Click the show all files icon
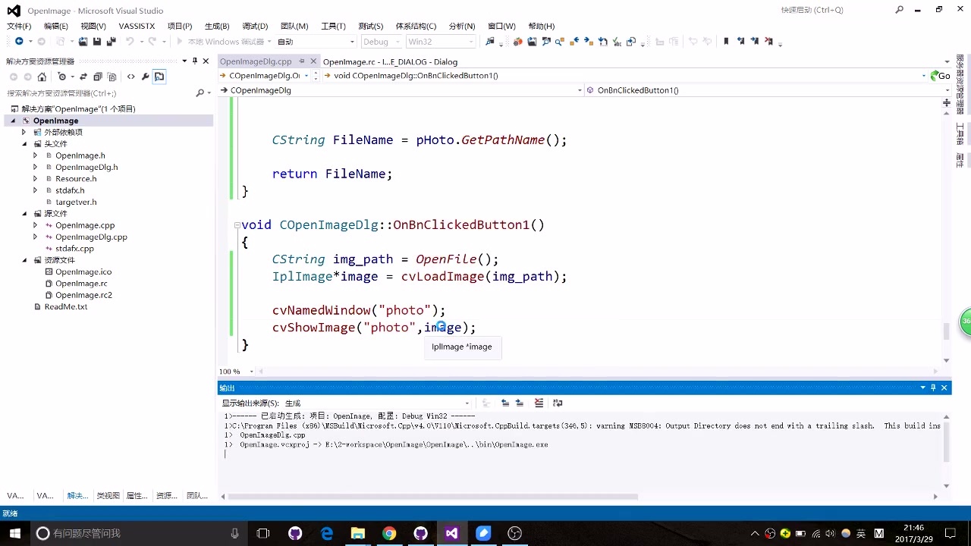The width and height of the screenshot is (971, 546). pos(112,77)
